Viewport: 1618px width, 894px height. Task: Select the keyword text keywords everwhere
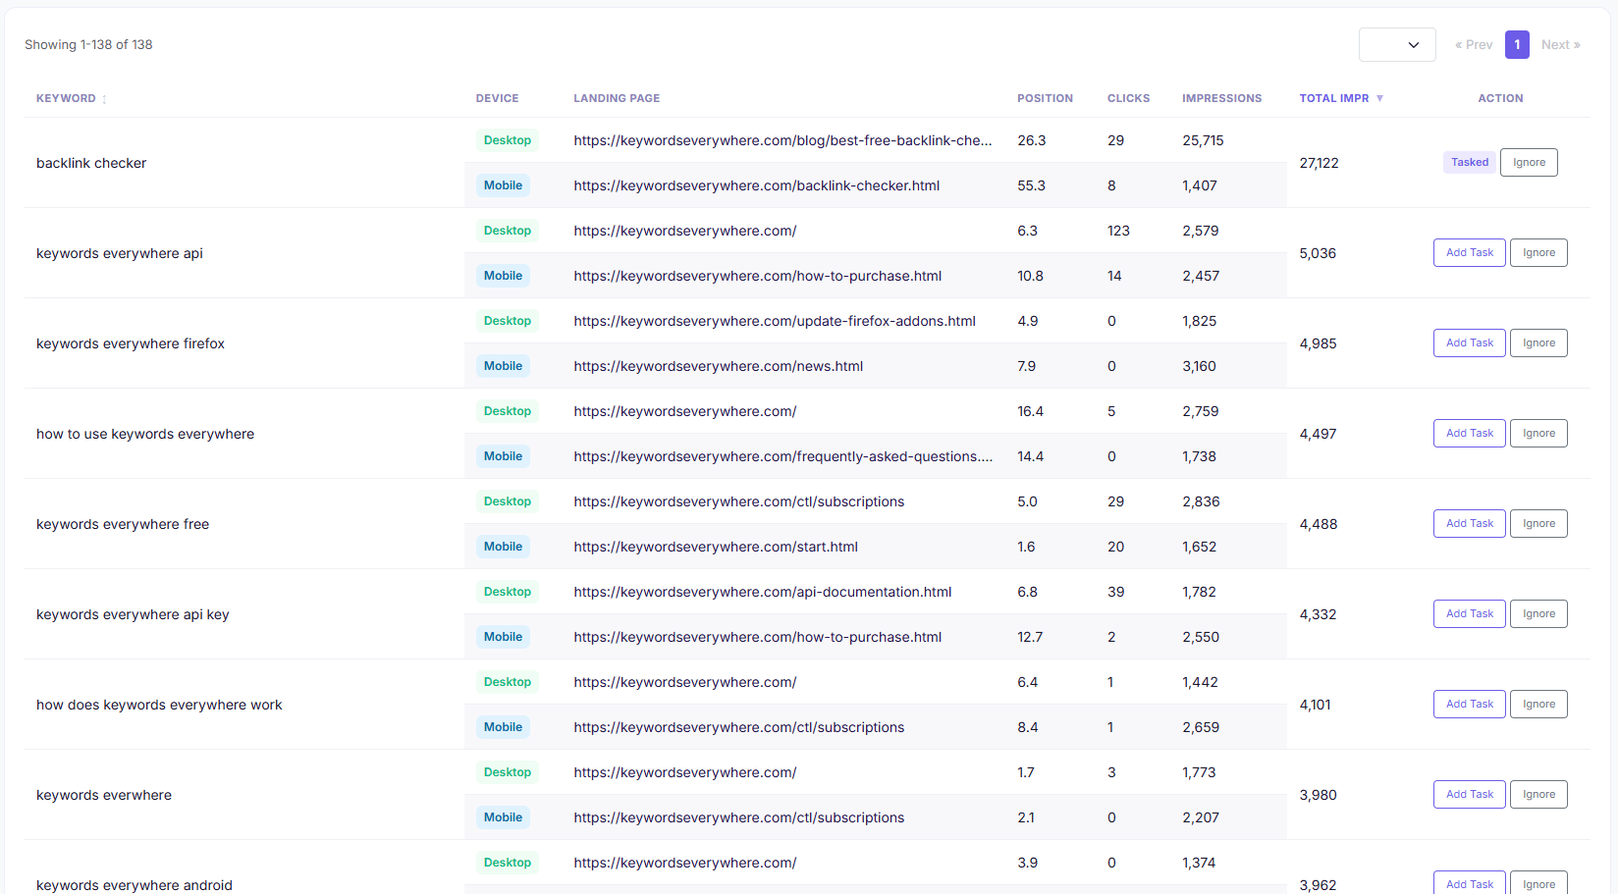coord(104,795)
